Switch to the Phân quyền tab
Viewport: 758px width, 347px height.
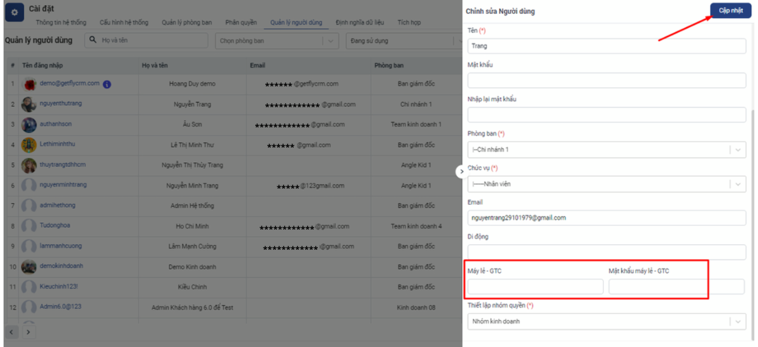coord(241,23)
